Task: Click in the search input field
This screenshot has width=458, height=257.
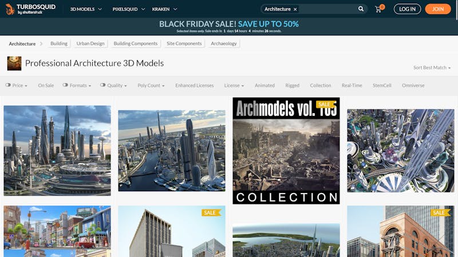Action: click(327, 9)
